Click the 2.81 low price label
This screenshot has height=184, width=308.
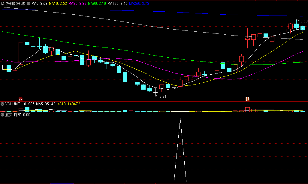[x=163, y=96]
